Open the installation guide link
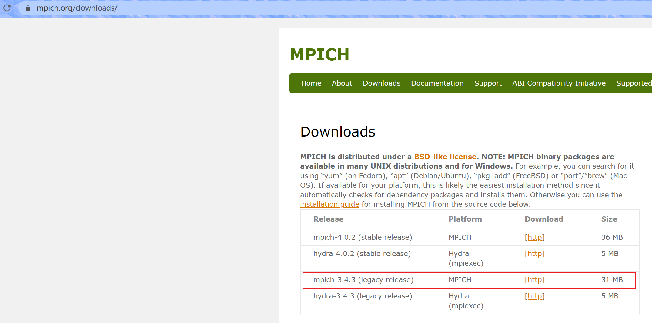Viewport: 652px width, 323px height. tap(329, 204)
